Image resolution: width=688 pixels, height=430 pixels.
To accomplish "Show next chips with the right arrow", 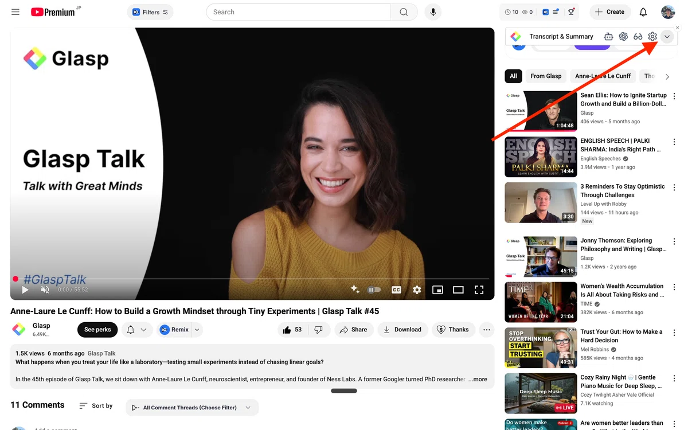I will coord(667,76).
